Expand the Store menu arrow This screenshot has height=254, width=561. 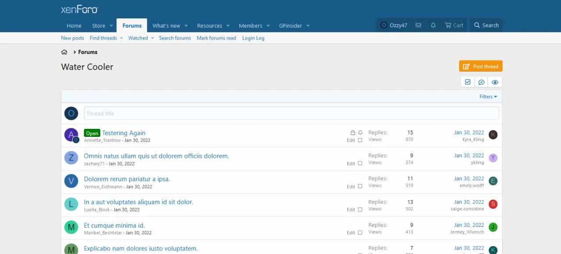click(x=111, y=26)
